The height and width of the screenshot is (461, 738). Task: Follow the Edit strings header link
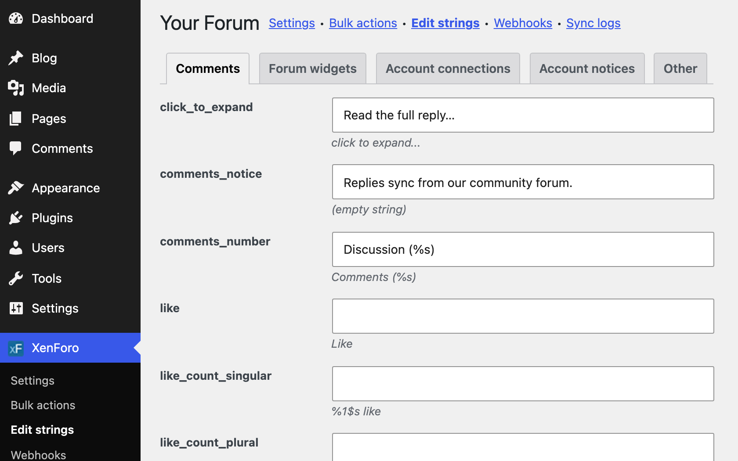(x=445, y=23)
